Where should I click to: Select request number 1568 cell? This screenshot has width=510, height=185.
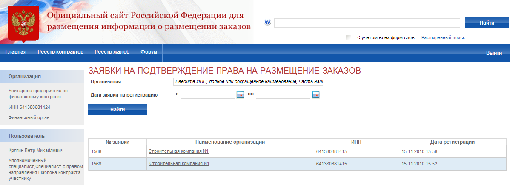[117, 151]
